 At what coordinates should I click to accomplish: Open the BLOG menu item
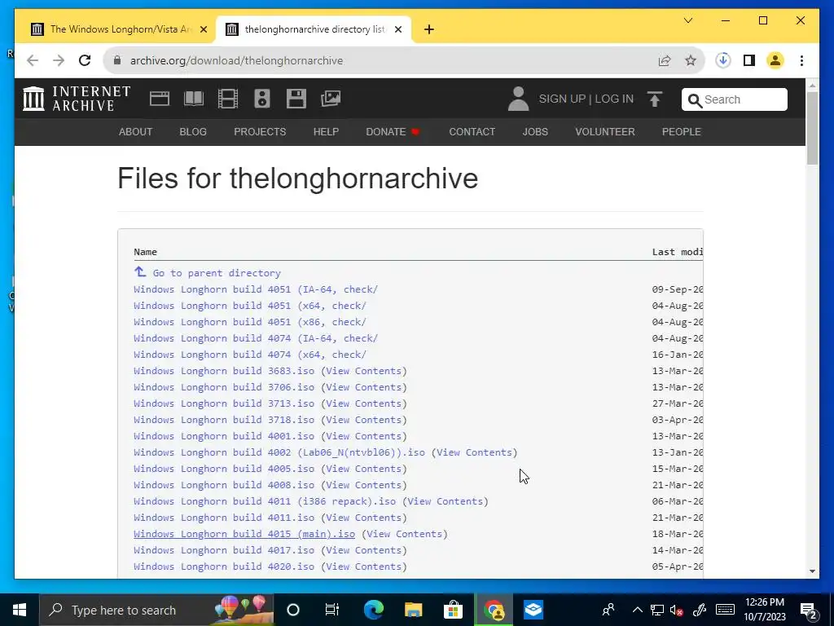[x=193, y=131]
